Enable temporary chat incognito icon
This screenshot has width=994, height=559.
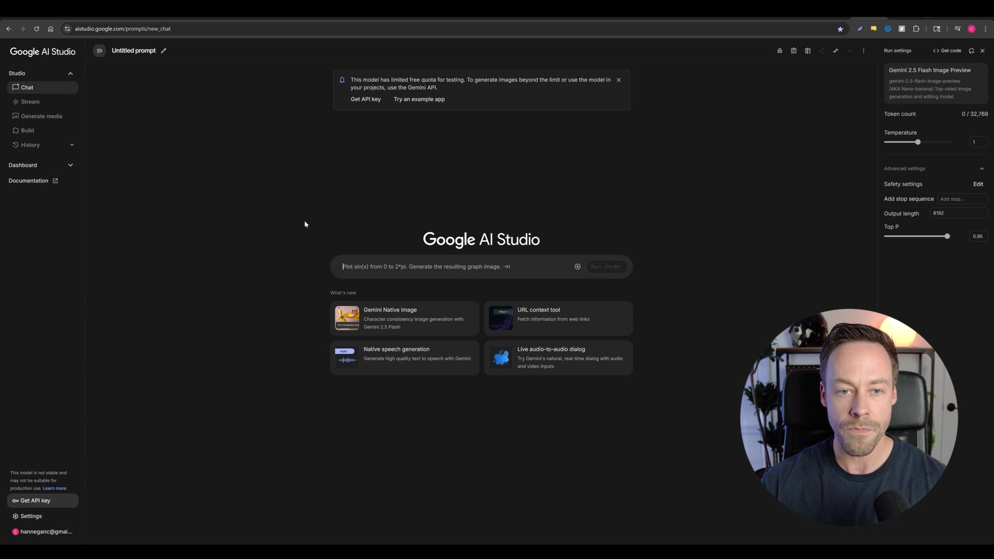click(x=780, y=51)
